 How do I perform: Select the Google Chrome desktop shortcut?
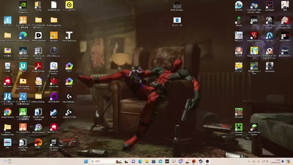click(x=7, y=113)
